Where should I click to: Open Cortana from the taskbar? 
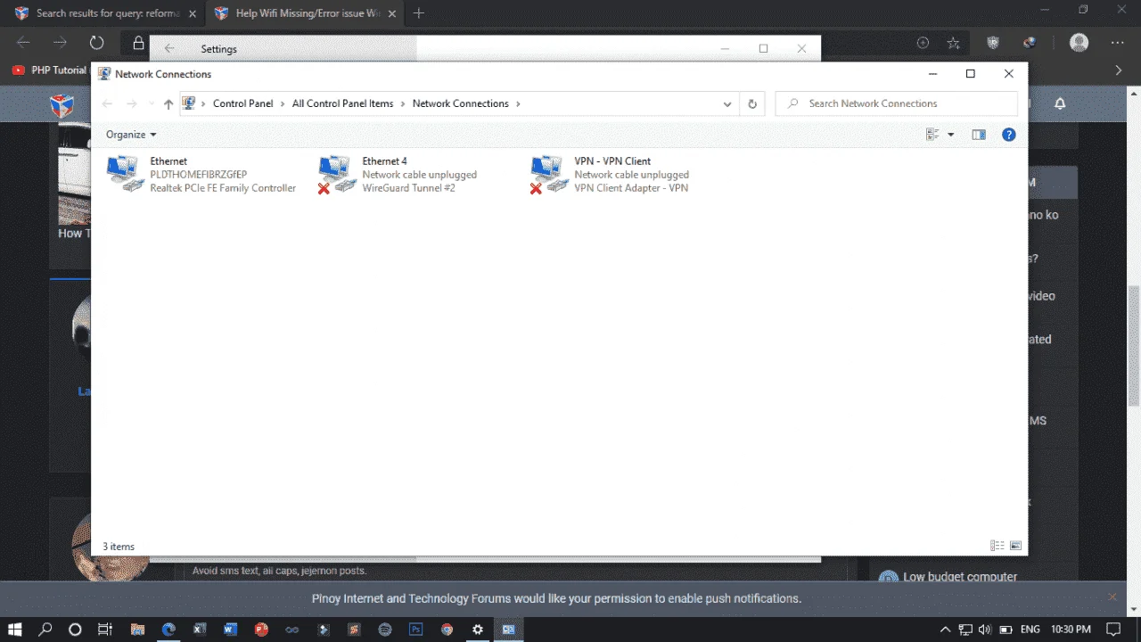(x=75, y=629)
